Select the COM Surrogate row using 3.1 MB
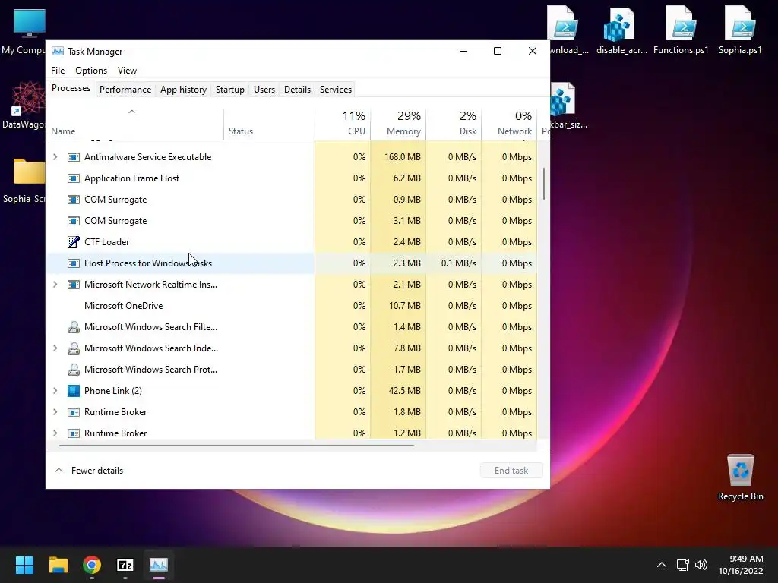The width and height of the screenshot is (778, 583). (x=292, y=221)
